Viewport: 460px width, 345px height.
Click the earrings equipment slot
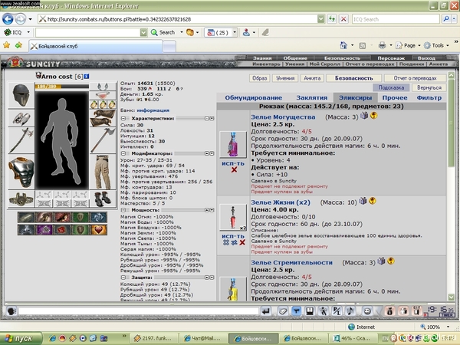pyautogui.click(x=103, y=87)
